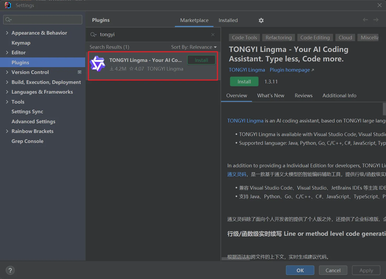386x279 pixels.
Task: Click the 4.07 rating value
Action: click(x=137, y=69)
